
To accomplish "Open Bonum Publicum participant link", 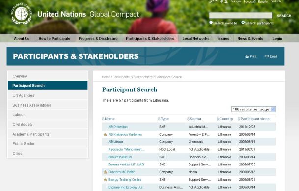I will tap(120, 157).
